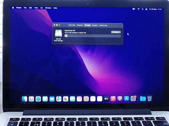Open the Window menu
The height and width of the screenshot is (126, 169).
coord(48,8)
